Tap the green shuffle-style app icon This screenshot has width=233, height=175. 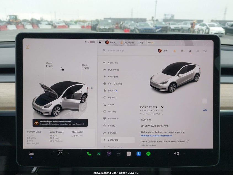(99, 154)
